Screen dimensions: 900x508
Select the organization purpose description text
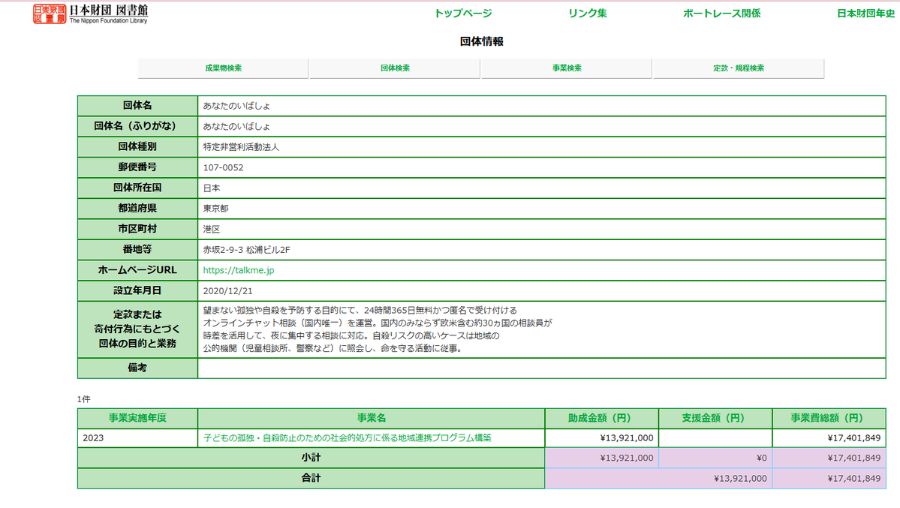click(377, 329)
